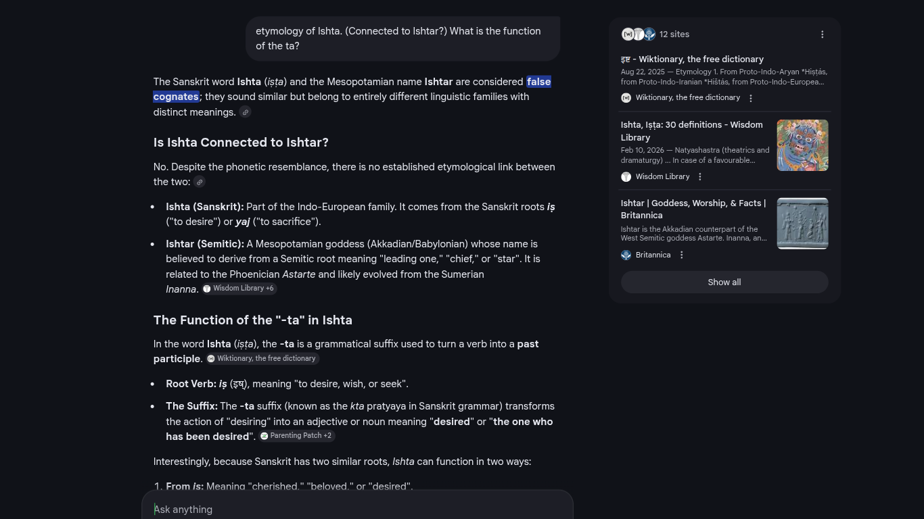The height and width of the screenshot is (519, 924).
Task: Click the Britannica cylinder seal thumbnail
Action: pos(802,224)
